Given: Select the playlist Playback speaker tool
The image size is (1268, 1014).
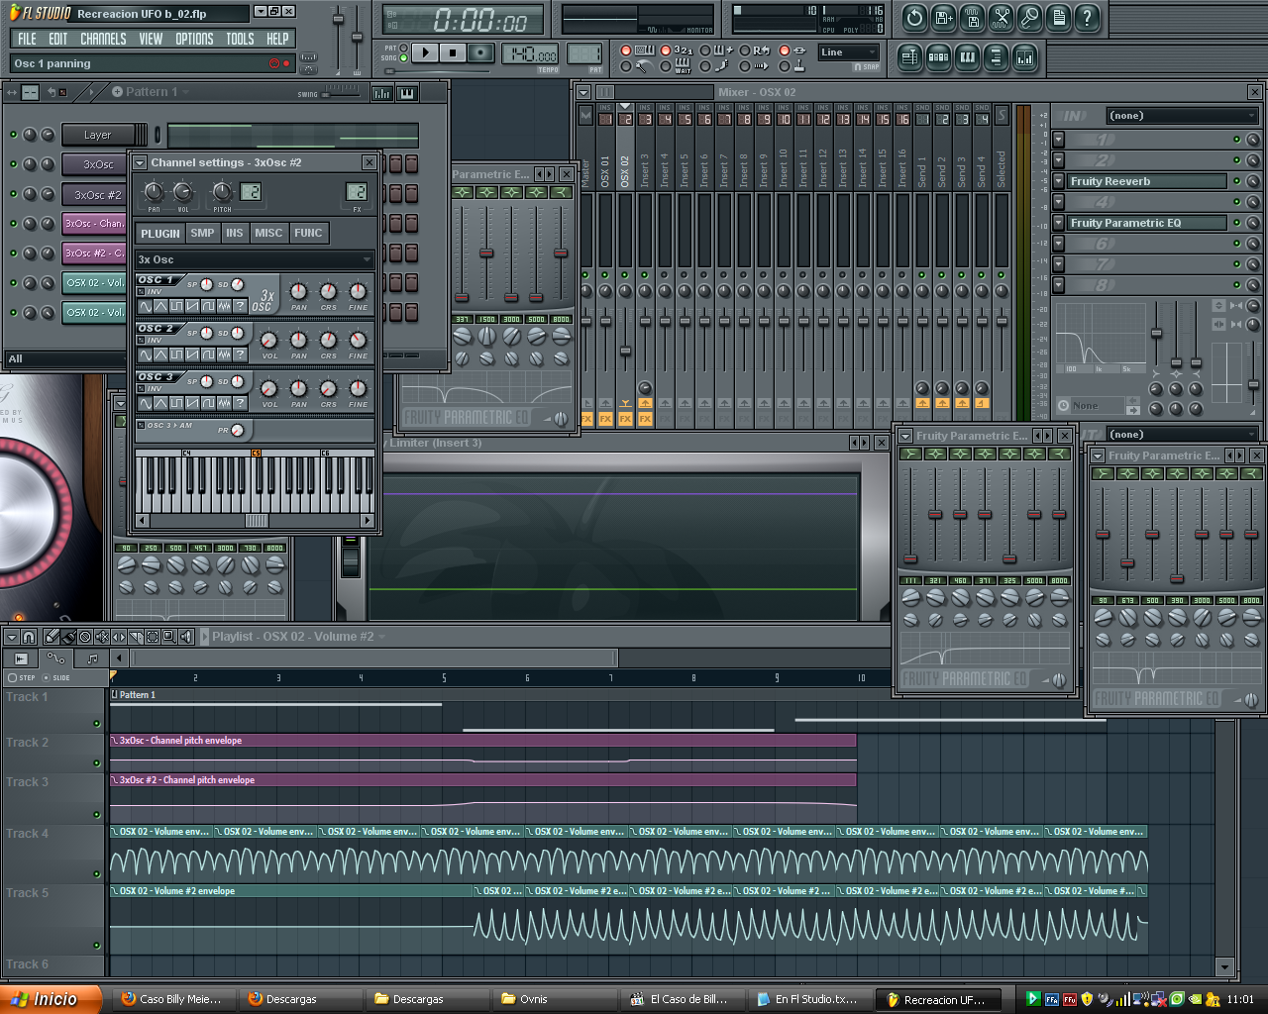Looking at the screenshot, I should point(185,637).
